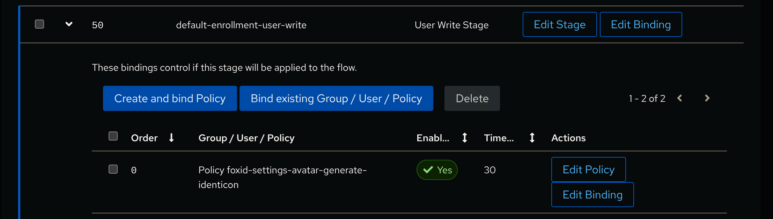Sort bindings by Order arrow icon

click(x=171, y=138)
